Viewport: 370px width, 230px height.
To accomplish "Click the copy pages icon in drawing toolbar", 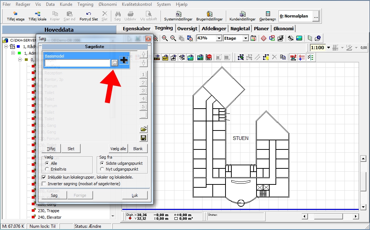I will click(283, 57).
